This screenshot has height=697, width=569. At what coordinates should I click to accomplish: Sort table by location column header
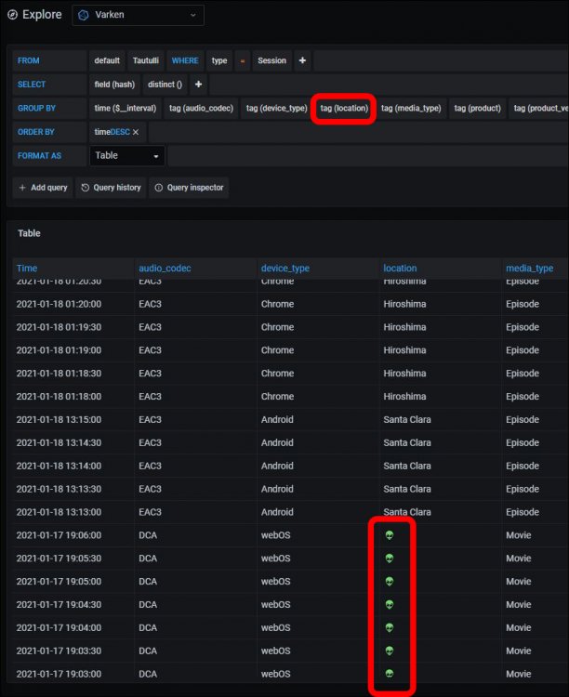pyautogui.click(x=400, y=269)
